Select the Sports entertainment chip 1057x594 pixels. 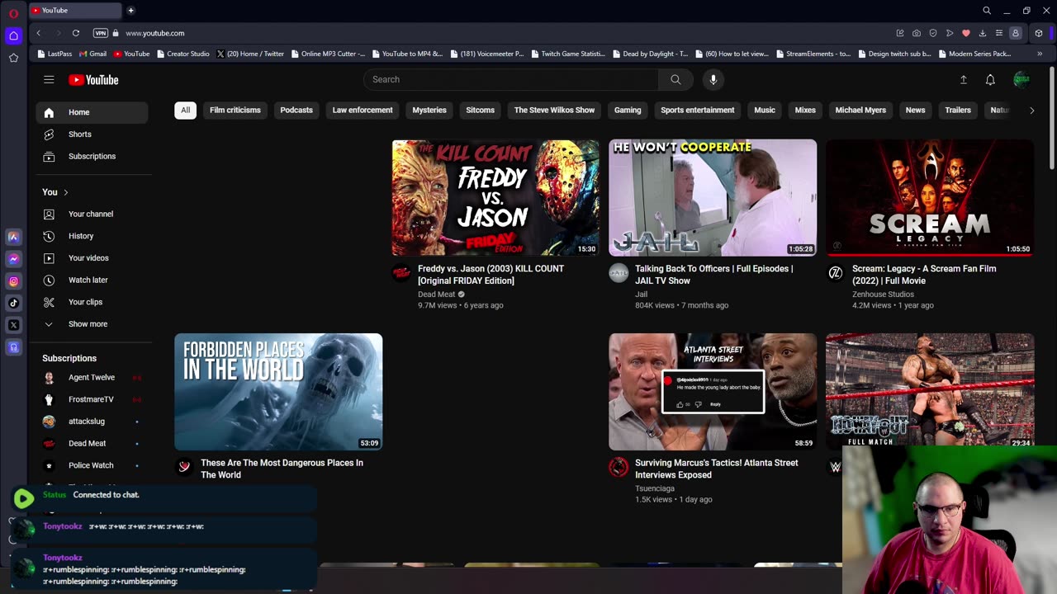pos(698,110)
